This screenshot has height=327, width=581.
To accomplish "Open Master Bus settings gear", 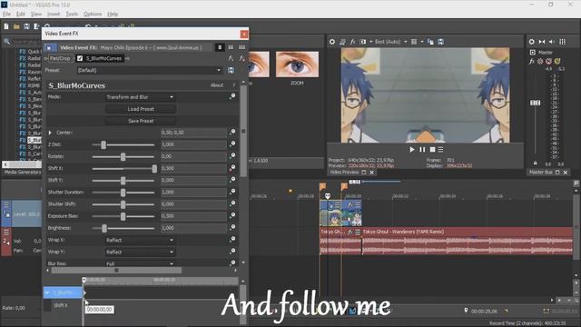I will pos(531,42).
